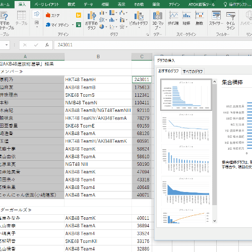Click the chart list scroll-down arrow
252x252 pixels.
point(215,221)
